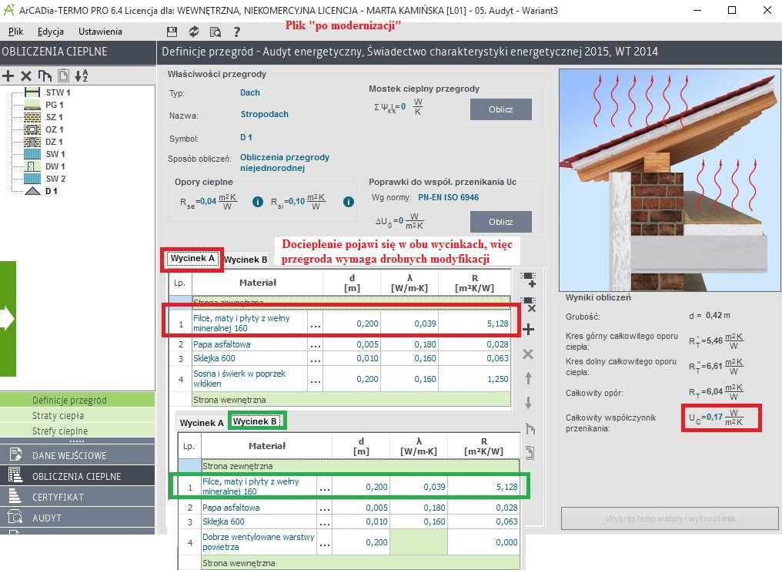Select the STW 1 partition in tree

[58, 92]
